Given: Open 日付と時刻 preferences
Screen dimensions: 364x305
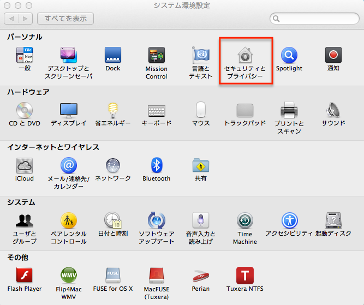Looking at the screenshot, I should coord(113,220).
